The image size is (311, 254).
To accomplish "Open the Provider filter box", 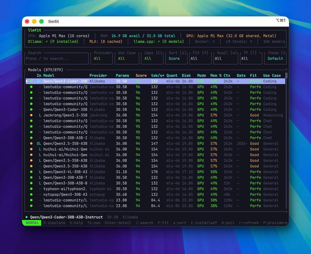I will (x=102, y=58).
